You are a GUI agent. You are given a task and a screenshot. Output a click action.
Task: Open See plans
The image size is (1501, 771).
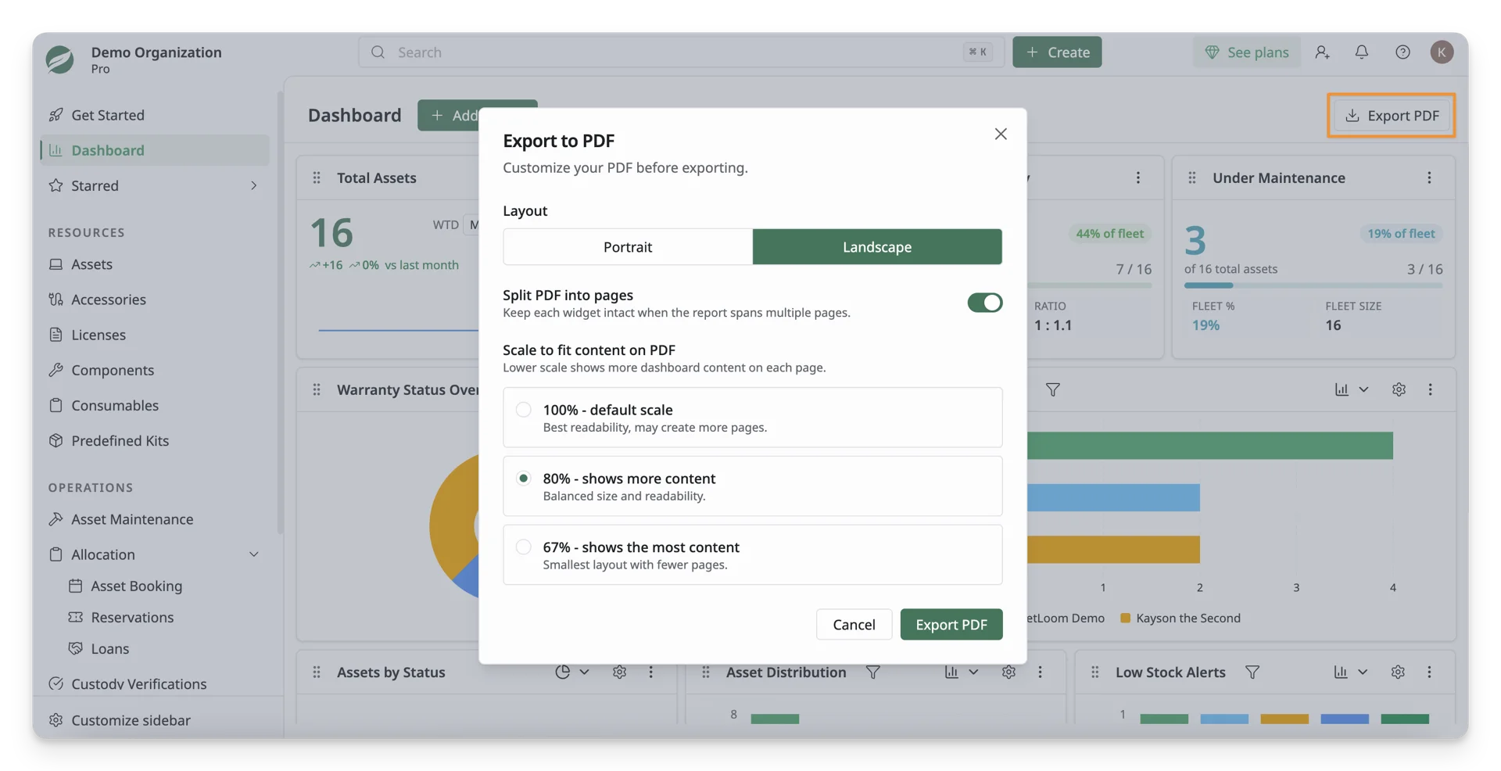(1246, 52)
